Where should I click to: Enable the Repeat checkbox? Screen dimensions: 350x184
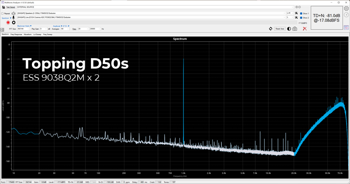click(x=2, y=14)
